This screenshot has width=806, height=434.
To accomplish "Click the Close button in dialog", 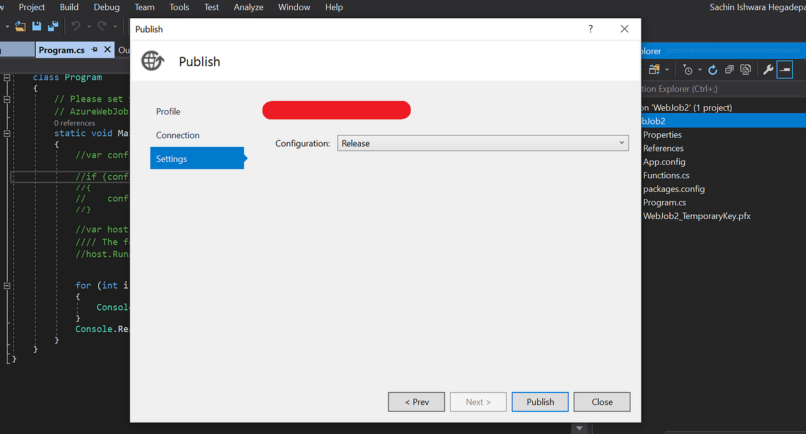I will tap(602, 402).
